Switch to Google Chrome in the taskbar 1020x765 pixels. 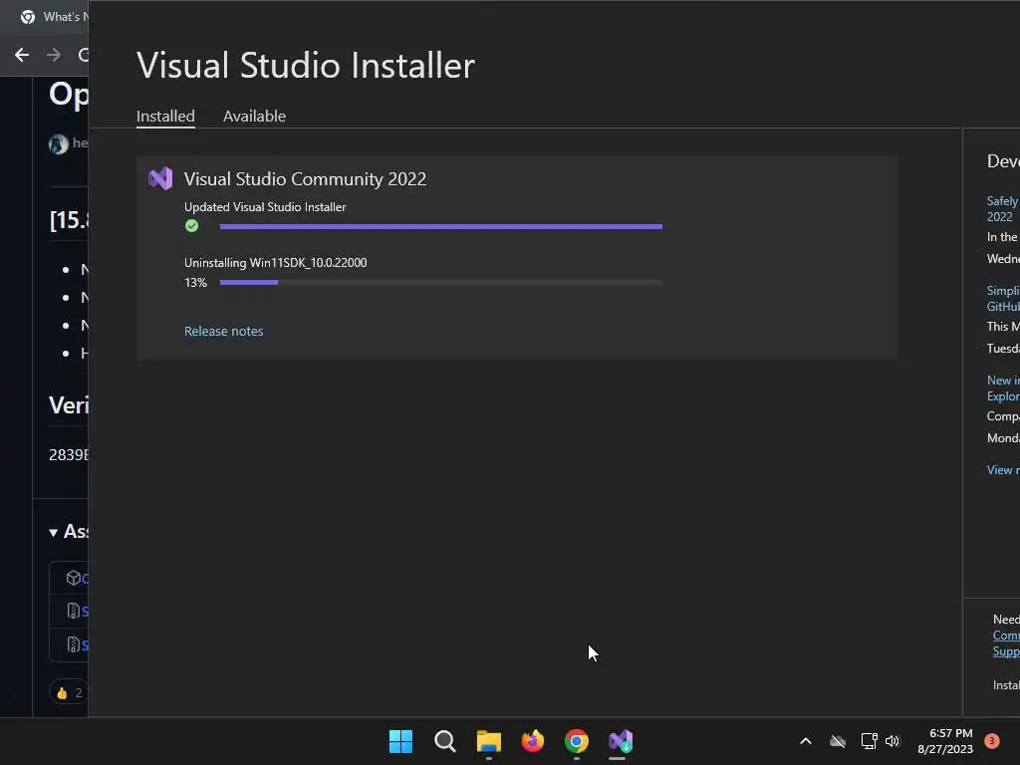click(x=577, y=741)
